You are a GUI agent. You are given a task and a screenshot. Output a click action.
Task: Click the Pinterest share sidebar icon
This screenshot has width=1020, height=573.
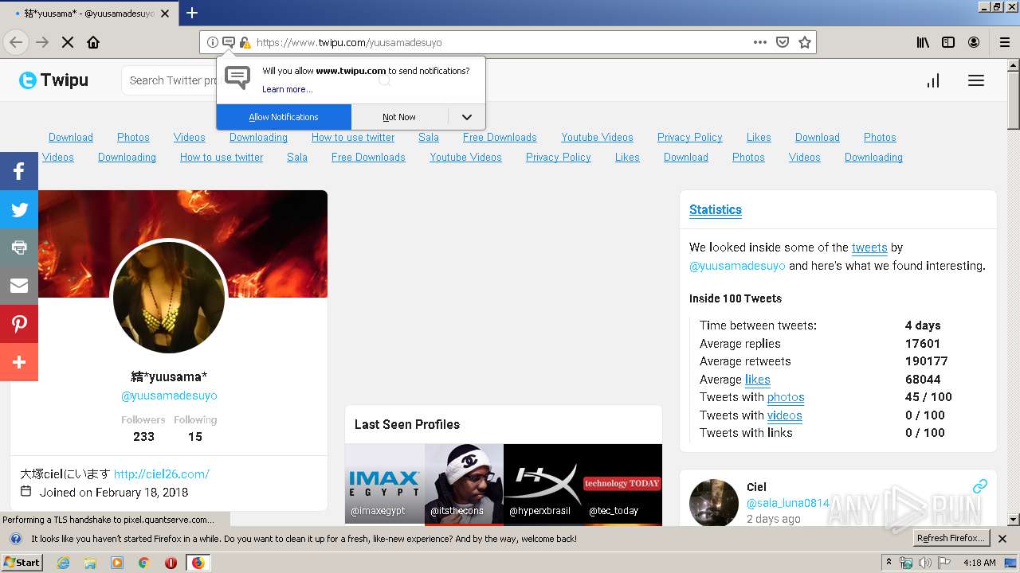coord(19,324)
